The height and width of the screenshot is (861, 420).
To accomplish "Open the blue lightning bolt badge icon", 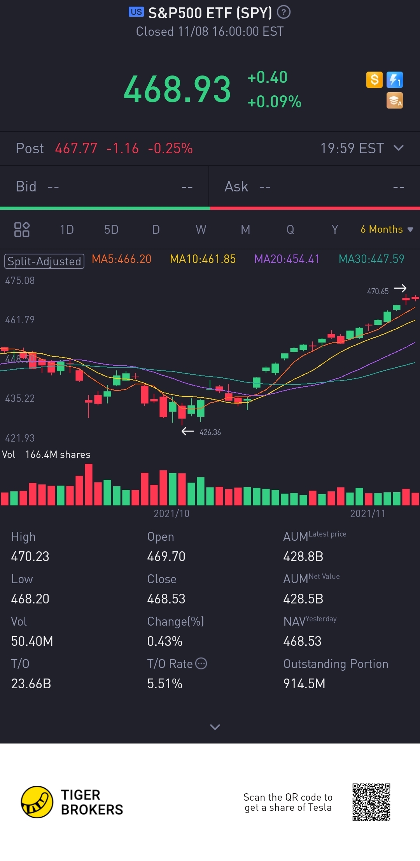I will (394, 80).
